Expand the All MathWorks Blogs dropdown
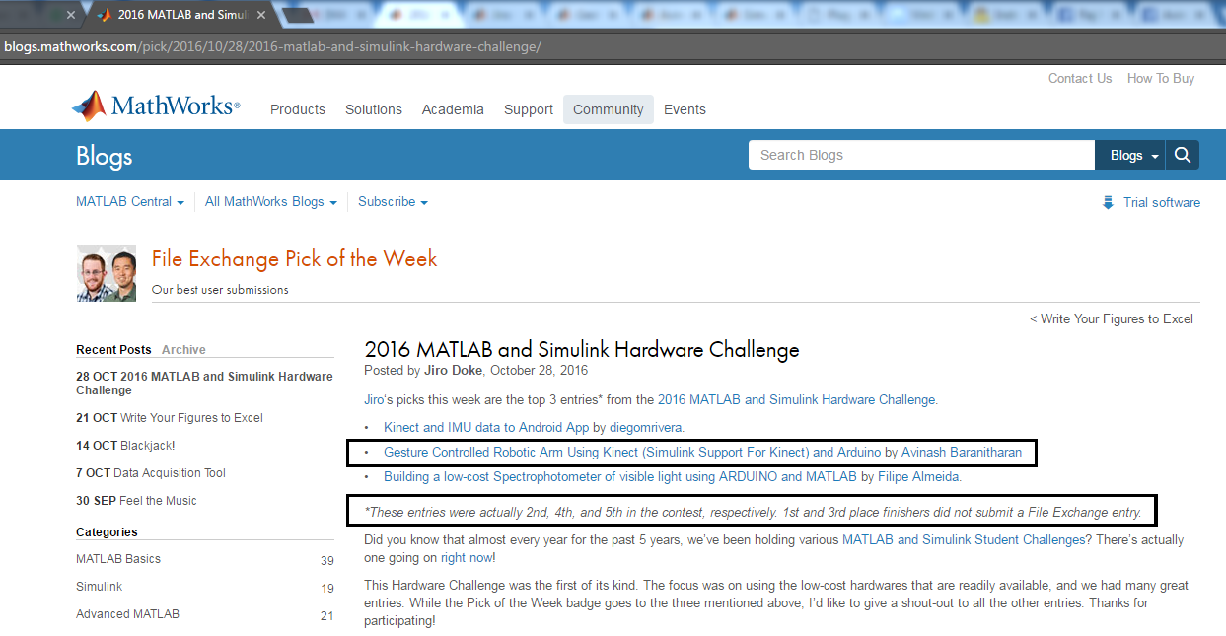Viewport: 1226px width, 636px height. point(271,201)
